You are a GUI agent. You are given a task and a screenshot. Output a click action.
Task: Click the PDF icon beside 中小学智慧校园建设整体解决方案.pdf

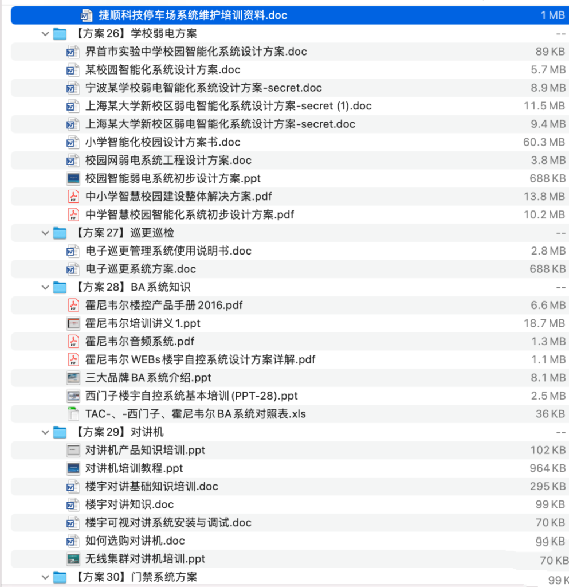click(73, 197)
